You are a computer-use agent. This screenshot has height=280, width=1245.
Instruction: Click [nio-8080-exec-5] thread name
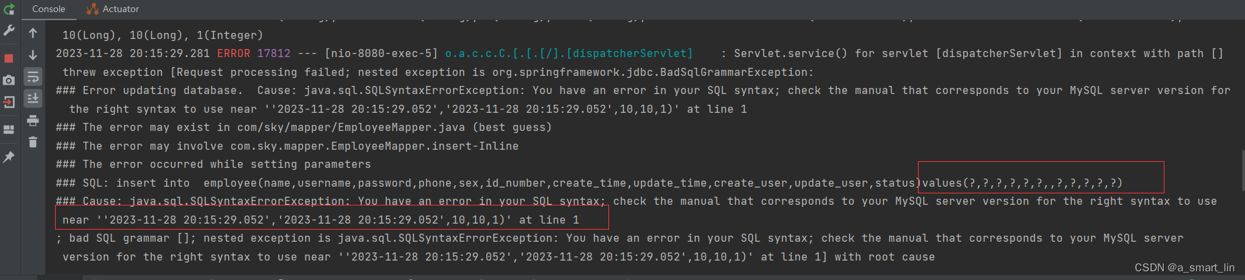[x=381, y=53]
